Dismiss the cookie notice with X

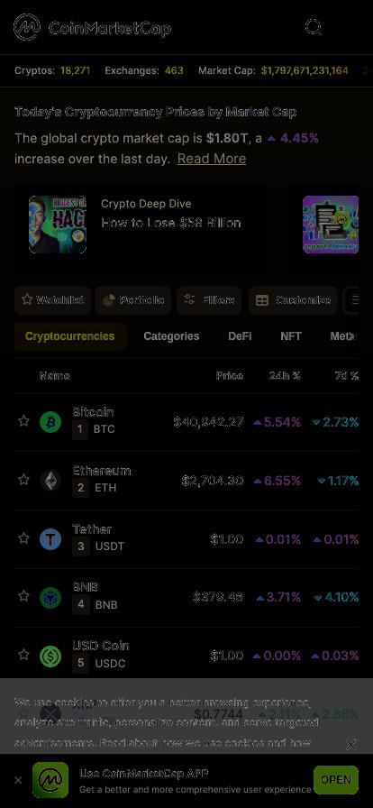pos(350,745)
